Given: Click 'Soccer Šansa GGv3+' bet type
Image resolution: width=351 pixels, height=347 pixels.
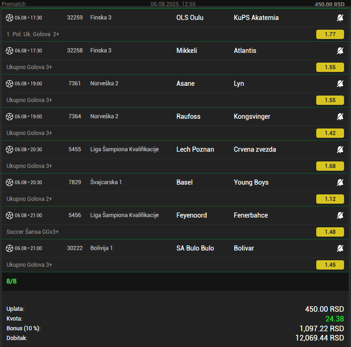Looking at the screenshot, I should coord(32,232).
